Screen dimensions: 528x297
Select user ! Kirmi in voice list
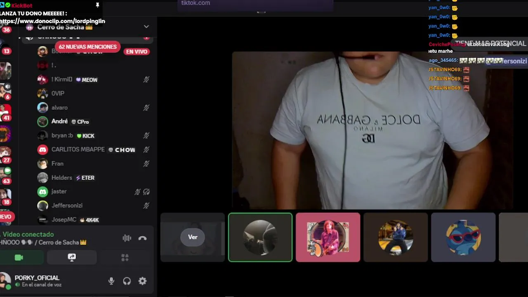(x=62, y=79)
